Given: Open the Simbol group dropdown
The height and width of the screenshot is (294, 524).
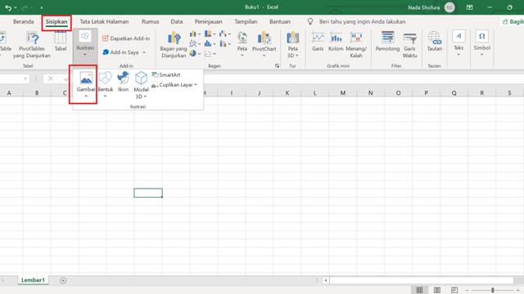Looking at the screenshot, I should coord(482,43).
